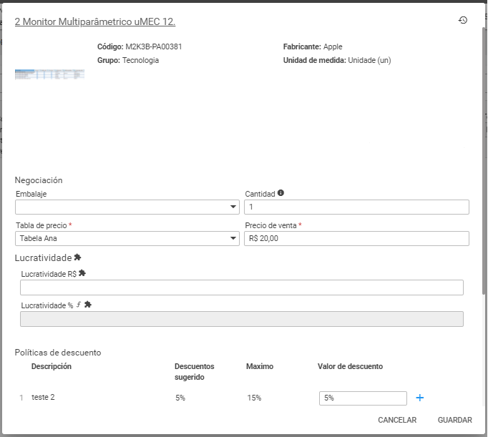Viewport: 488px width, 437px height.
Task: Click the Negociación section heading
Action: coord(39,180)
